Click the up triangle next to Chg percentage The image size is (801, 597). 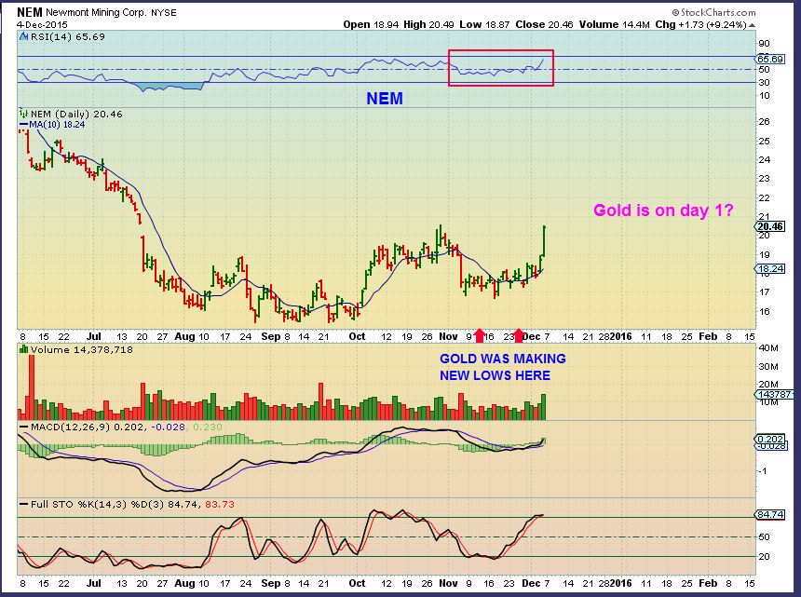752,24
